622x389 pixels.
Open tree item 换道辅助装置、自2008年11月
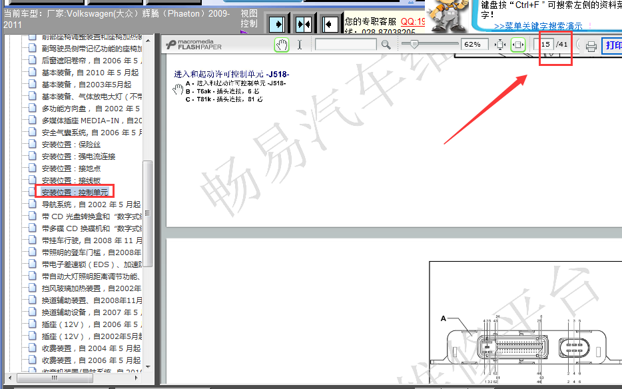(92, 300)
